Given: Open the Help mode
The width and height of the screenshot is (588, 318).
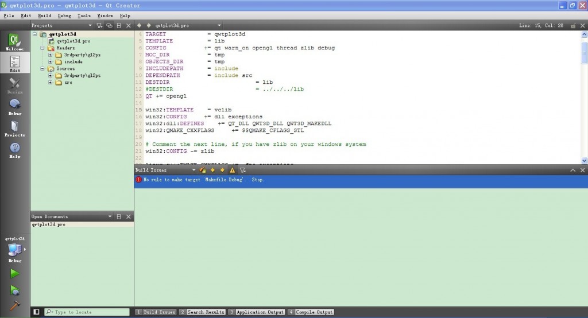Looking at the screenshot, I should pos(15,150).
